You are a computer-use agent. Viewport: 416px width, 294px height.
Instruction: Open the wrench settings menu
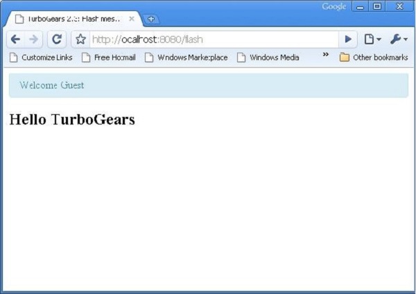398,39
